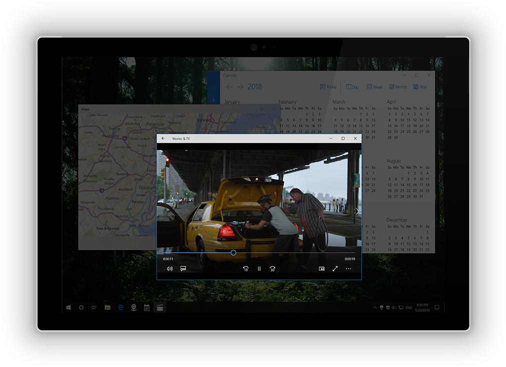The height and width of the screenshot is (367, 506).
Task: Switch the video player to full screen
Action: coord(335,269)
